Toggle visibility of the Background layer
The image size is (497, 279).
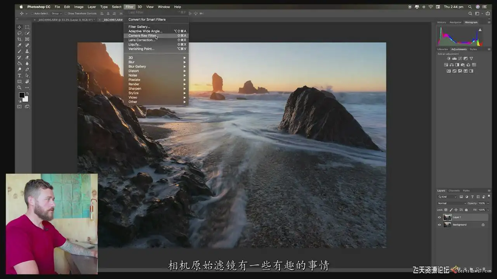pos(440,225)
